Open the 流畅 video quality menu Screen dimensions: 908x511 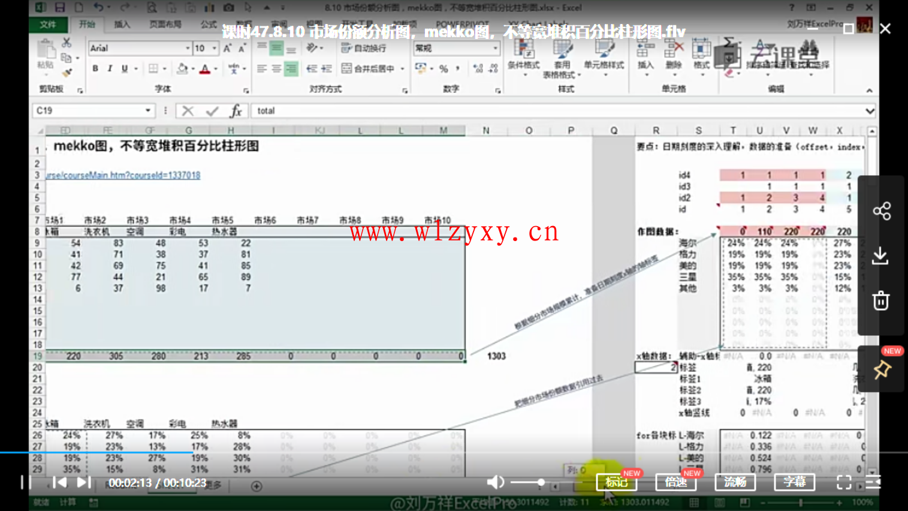tap(735, 482)
